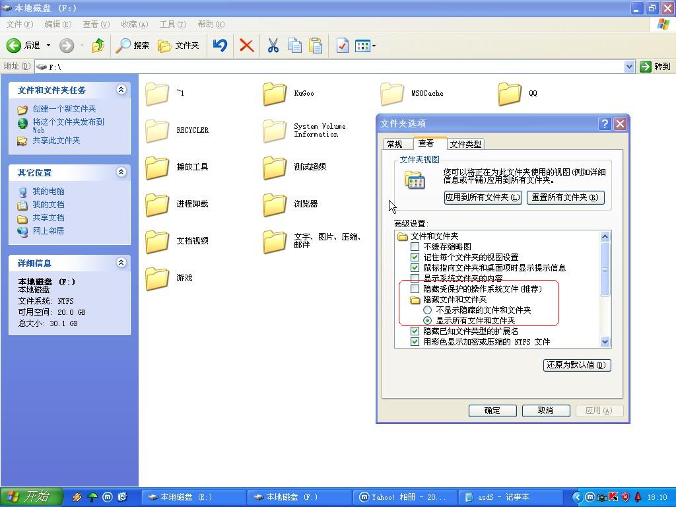Click advanced settings scrollbar down arrow
The width and height of the screenshot is (676, 507).
605,342
